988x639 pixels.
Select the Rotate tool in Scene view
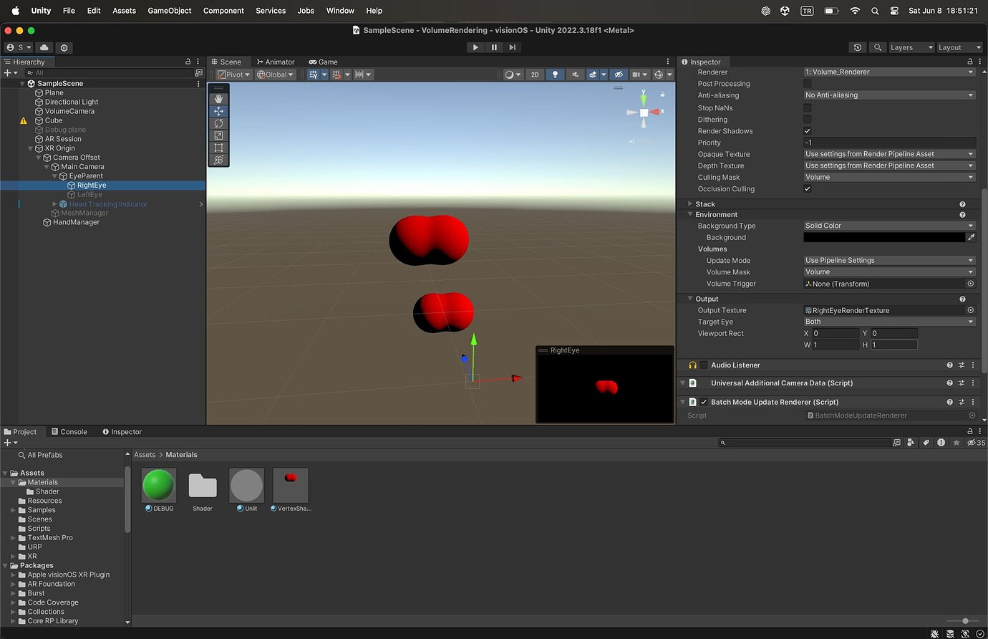coord(218,123)
